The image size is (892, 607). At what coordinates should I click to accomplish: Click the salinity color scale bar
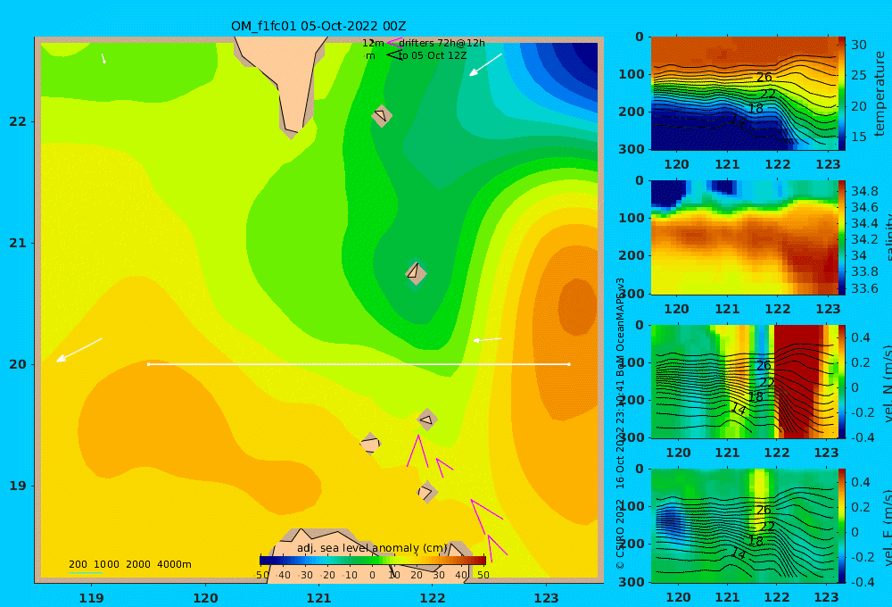pyautogui.click(x=842, y=237)
